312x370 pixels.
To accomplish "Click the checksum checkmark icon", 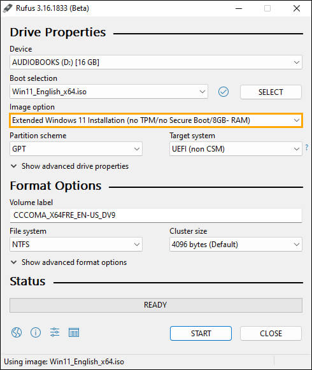I will coord(223,92).
